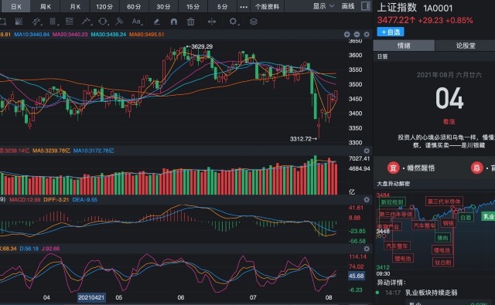Select the trend line drawing tool

(x=36, y=22)
